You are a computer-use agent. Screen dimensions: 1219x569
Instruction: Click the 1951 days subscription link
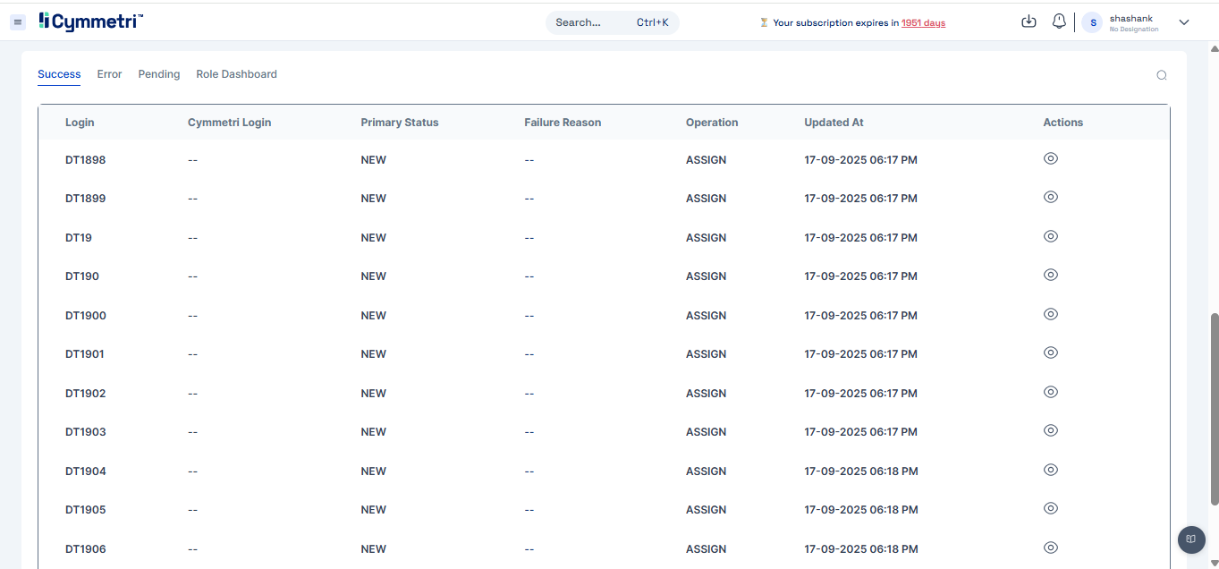click(x=923, y=23)
